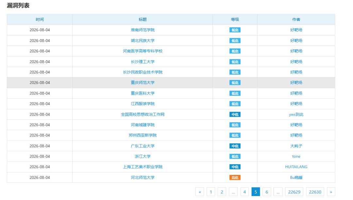
Task: Jump to page 22629
Action: (294, 192)
